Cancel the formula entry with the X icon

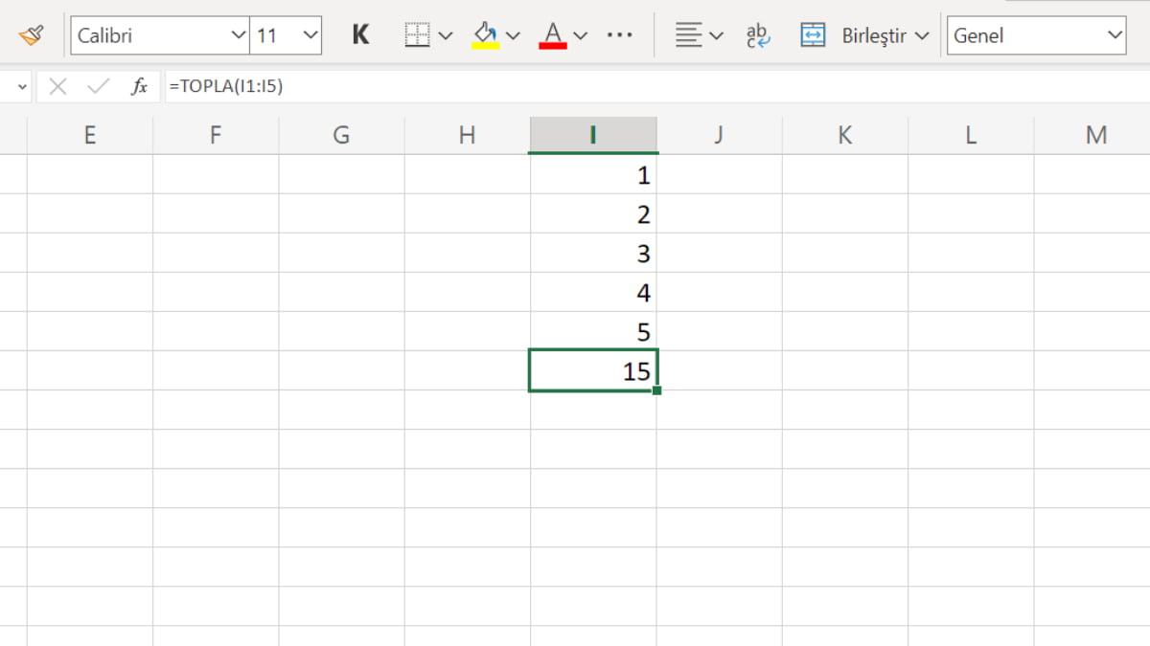point(57,87)
